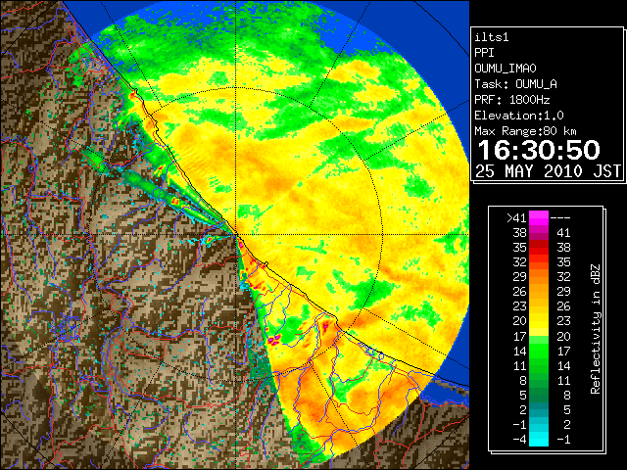The width and height of the screenshot is (627, 470).
Task: Click the >41 legend label
Action: click(516, 218)
